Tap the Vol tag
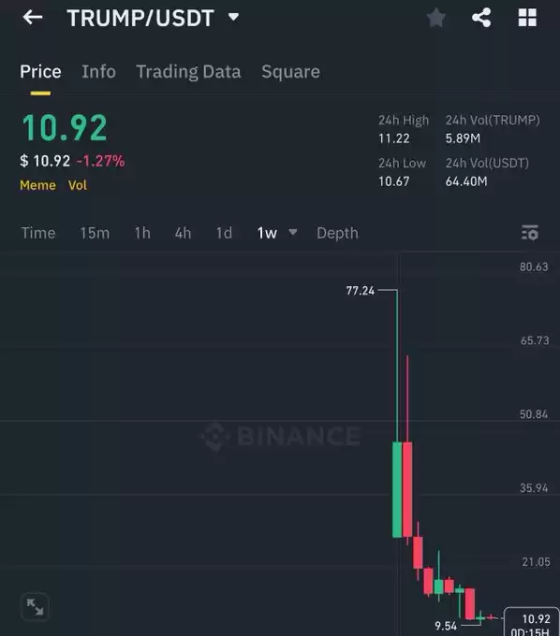Viewport: 560px width, 636px height. (78, 185)
